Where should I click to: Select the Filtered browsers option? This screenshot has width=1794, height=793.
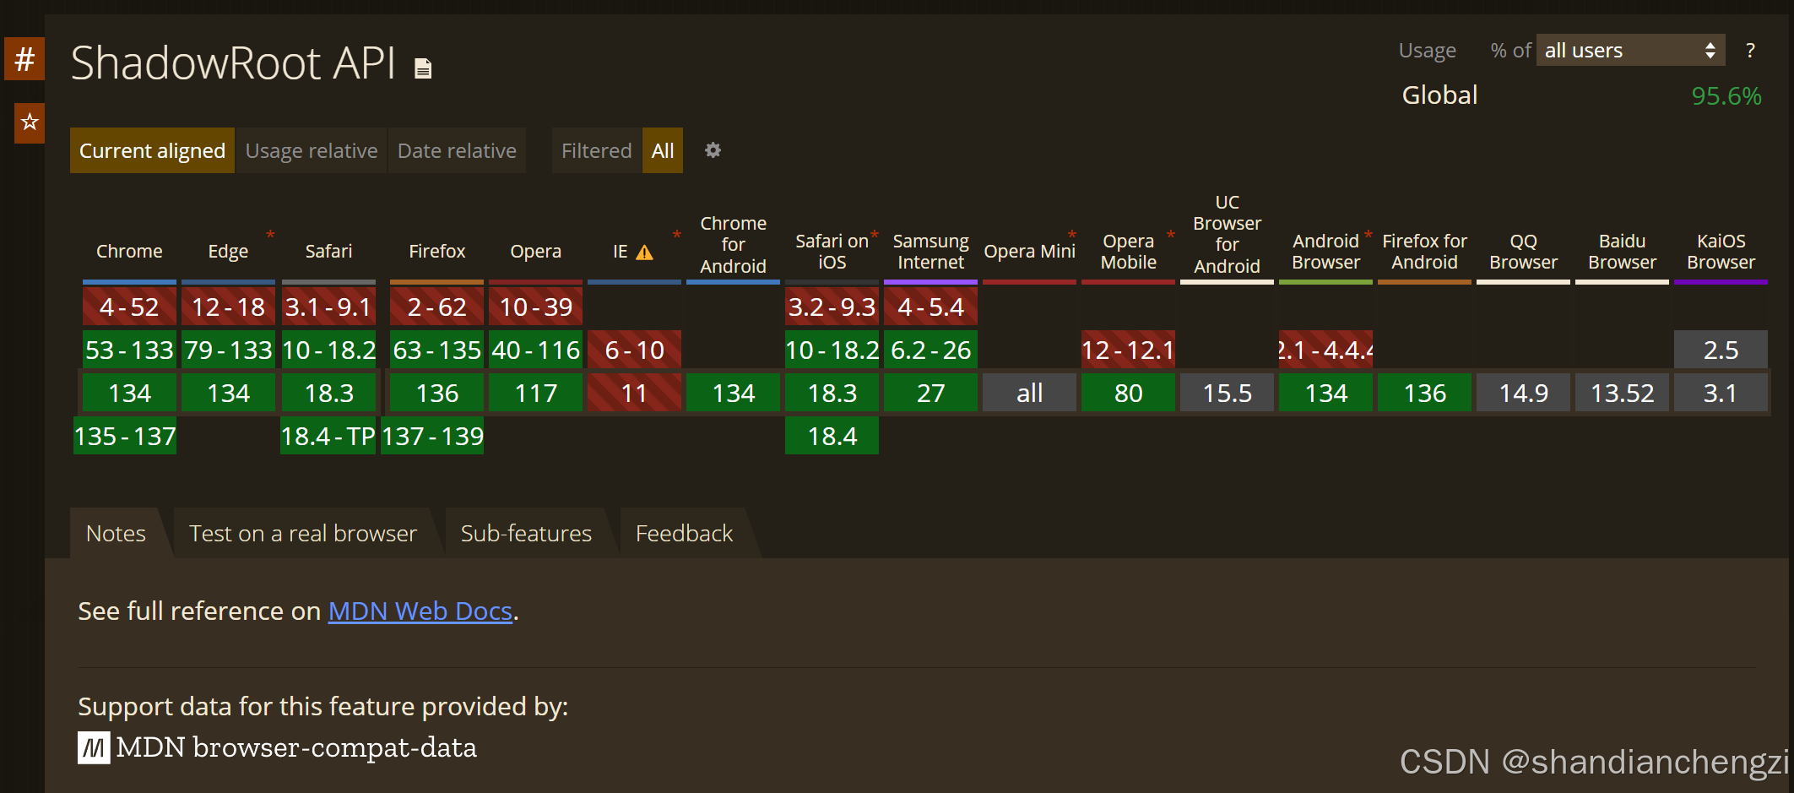coord(596,150)
